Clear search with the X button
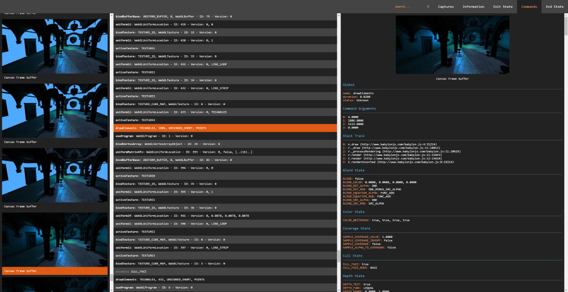This screenshot has width=568, height=292. tap(428, 7)
